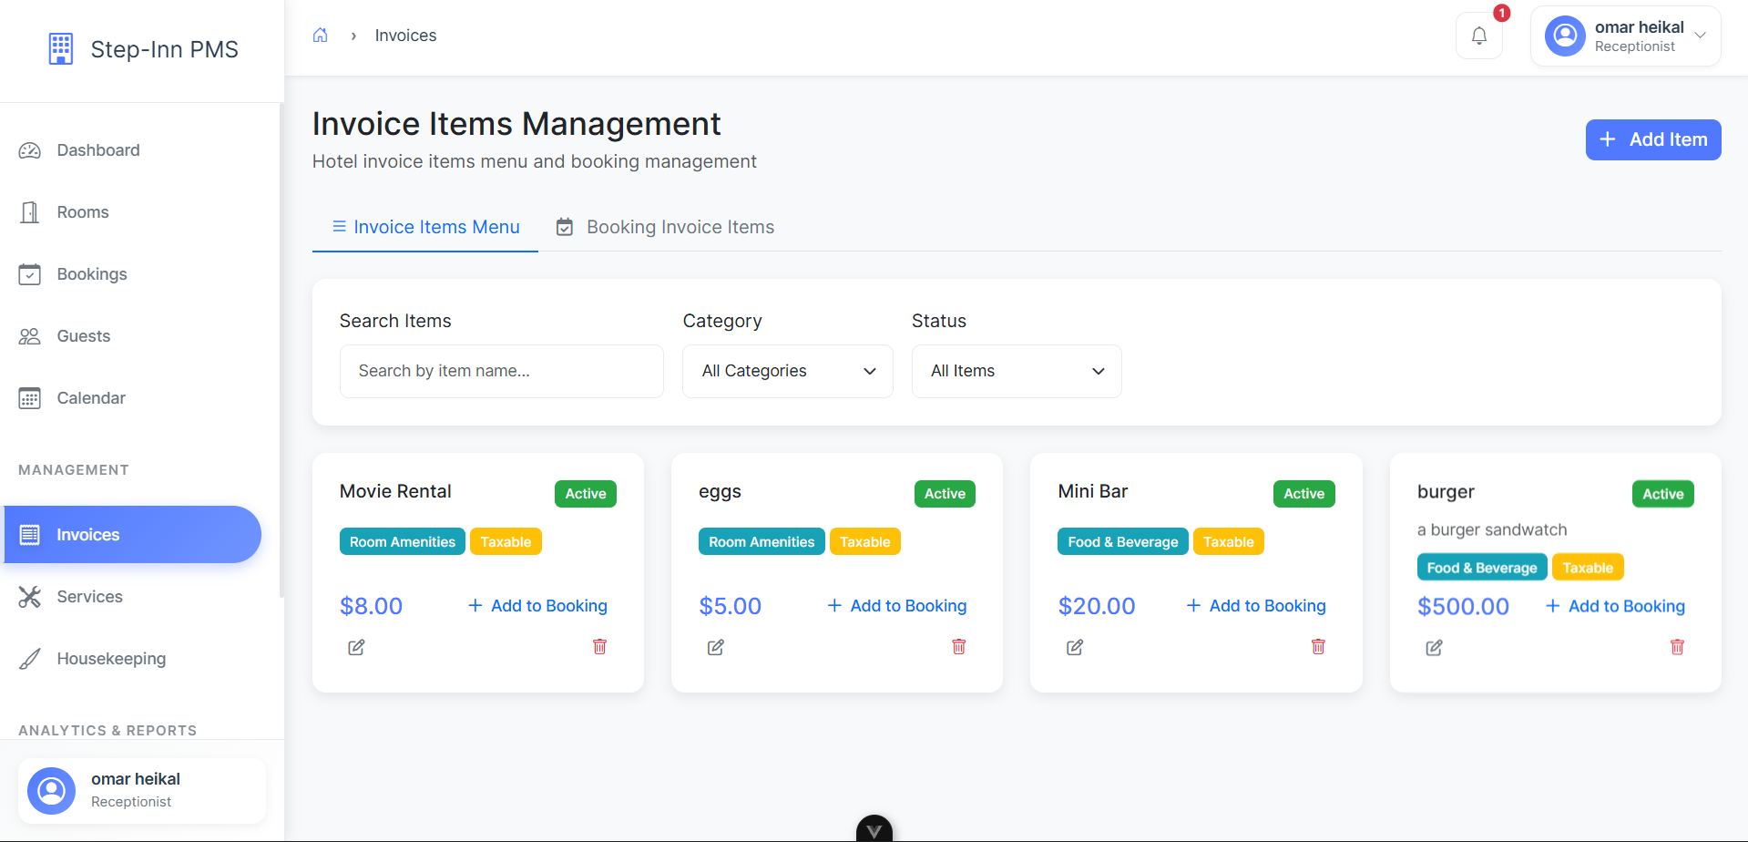The height and width of the screenshot is (842, 1748).
Task: Click the Taxable badge on Mini Bar
Action: [1228, 541]
